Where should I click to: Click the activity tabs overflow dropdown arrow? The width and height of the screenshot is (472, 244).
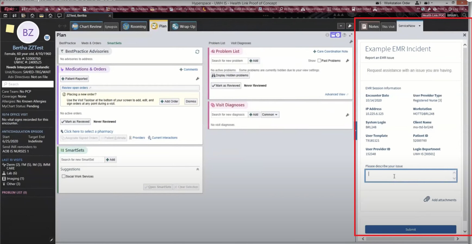click(x=341, y=26)
